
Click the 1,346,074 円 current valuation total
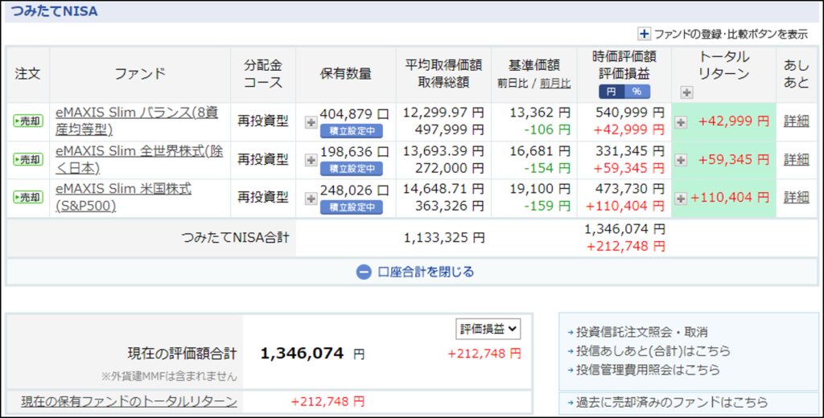pos(312,354)
